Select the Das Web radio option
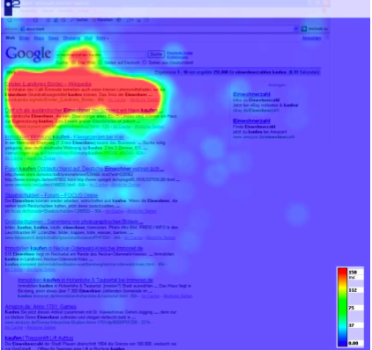The height and width of the screenshot is (350, 372). [x=74, y=62]
